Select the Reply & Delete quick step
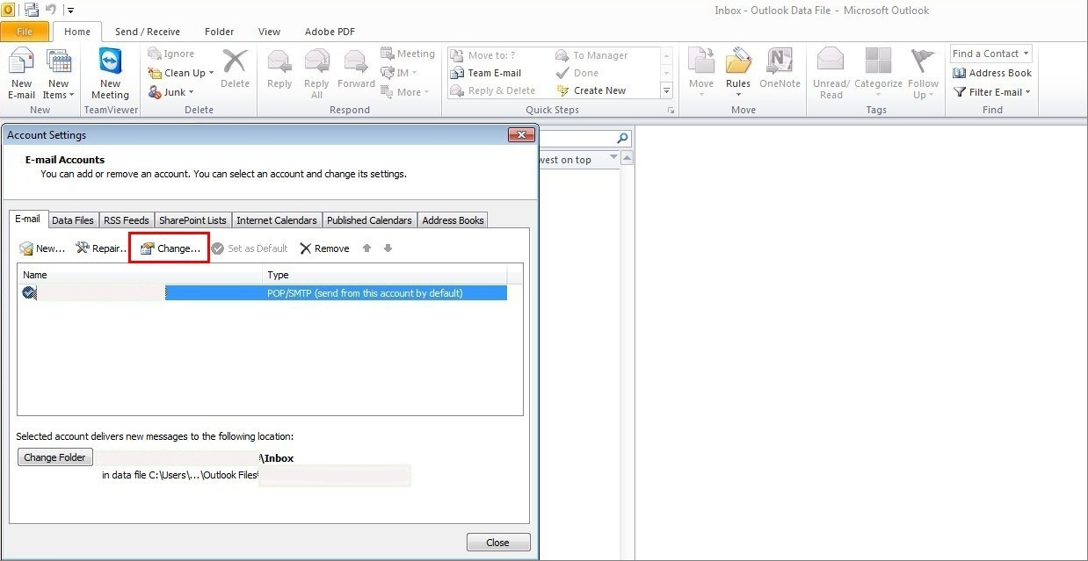The height and width of the screenshot is (561, 1088). point(493,90)
